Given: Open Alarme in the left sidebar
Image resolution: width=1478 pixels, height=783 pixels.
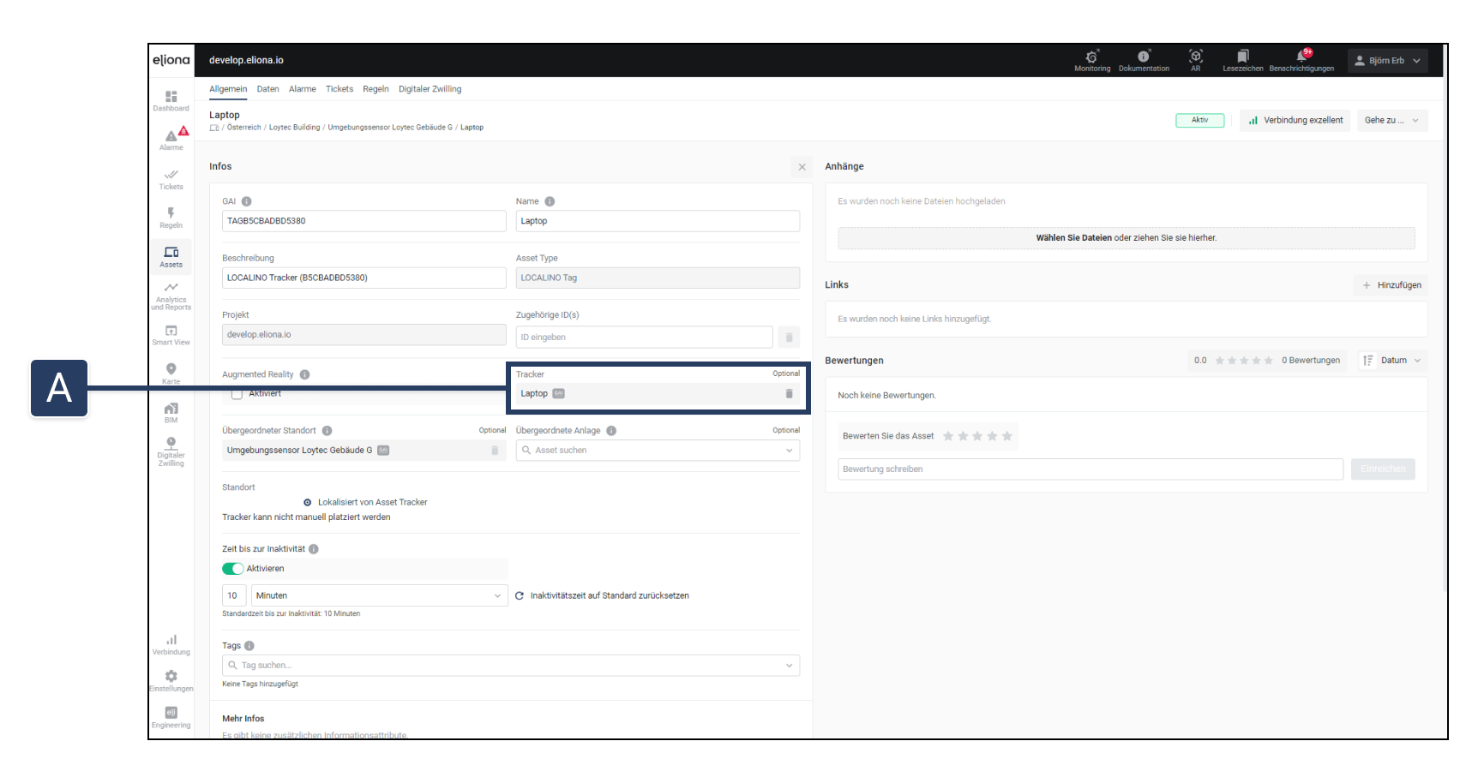Looking at the screenshot, I should pyautogui.click(x=171, y=139).
